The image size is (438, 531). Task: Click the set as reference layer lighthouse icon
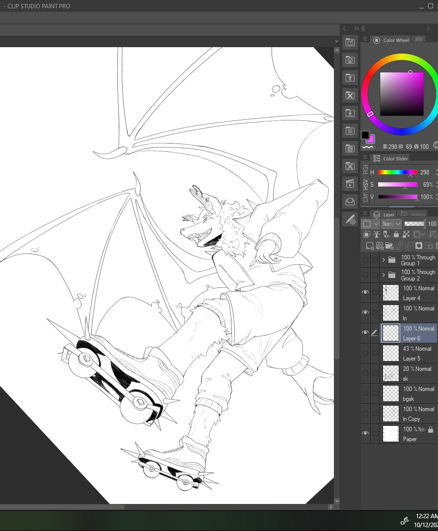[377, 235]
